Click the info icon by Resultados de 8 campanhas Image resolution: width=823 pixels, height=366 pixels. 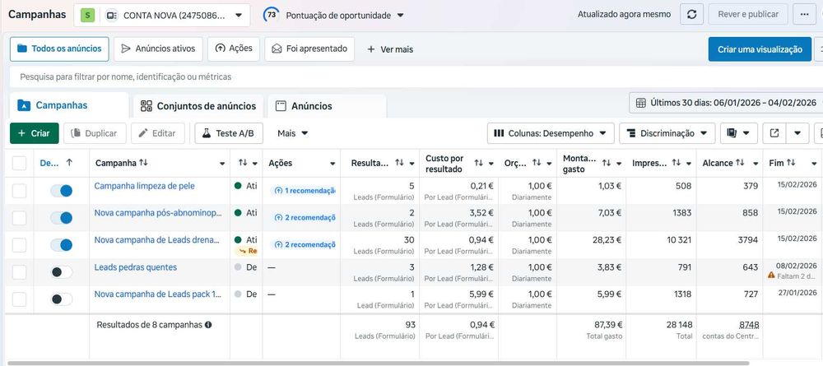(x=208, y=325)
